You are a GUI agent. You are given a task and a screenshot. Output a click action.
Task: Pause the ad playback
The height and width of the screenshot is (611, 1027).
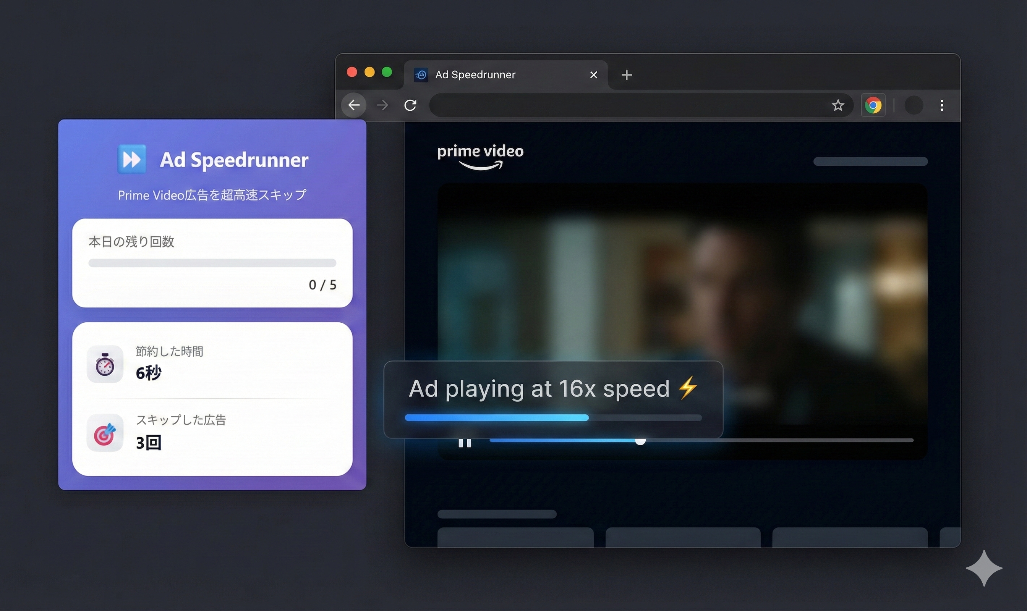tap(465, 441)
